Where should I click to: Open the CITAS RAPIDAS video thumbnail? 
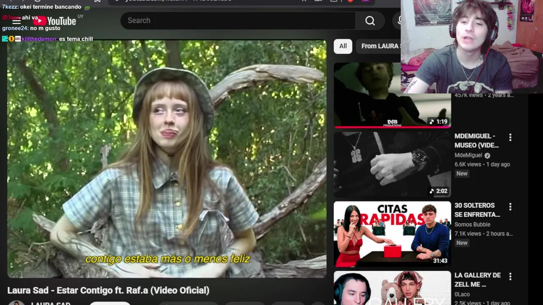tap(392, 234)
